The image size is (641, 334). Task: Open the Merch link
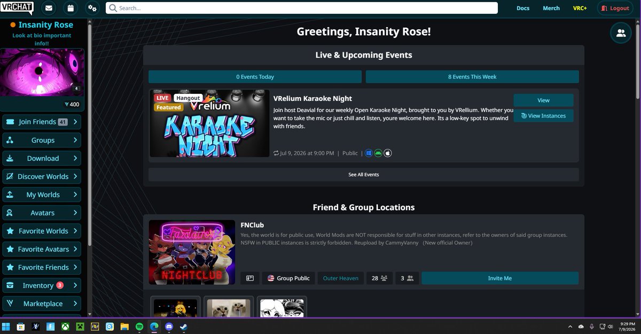tap(551, 8)
